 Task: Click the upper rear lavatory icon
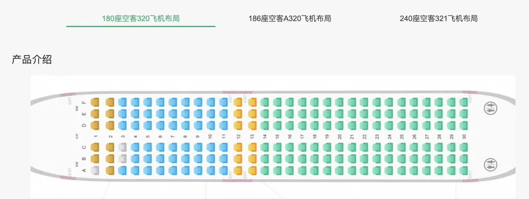(x=490, y=107)
